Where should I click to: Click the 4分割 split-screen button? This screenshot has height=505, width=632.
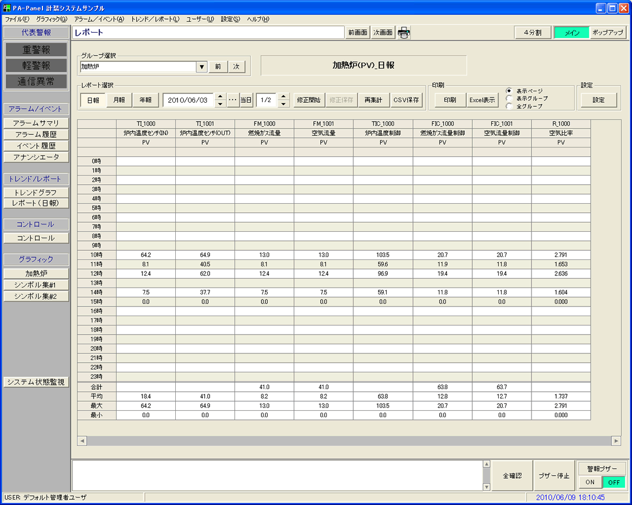(533, 33)
